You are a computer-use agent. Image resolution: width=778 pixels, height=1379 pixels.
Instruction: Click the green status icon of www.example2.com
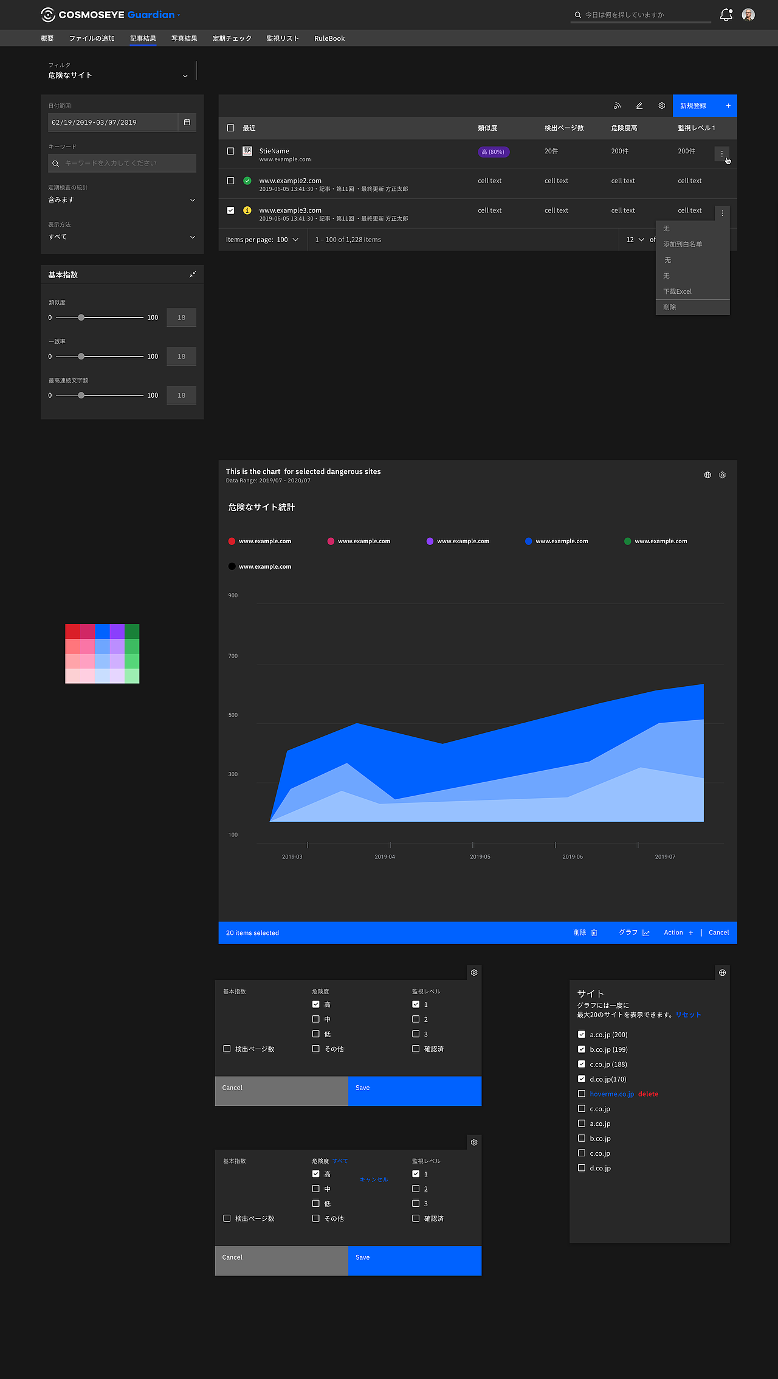[247, 181]
